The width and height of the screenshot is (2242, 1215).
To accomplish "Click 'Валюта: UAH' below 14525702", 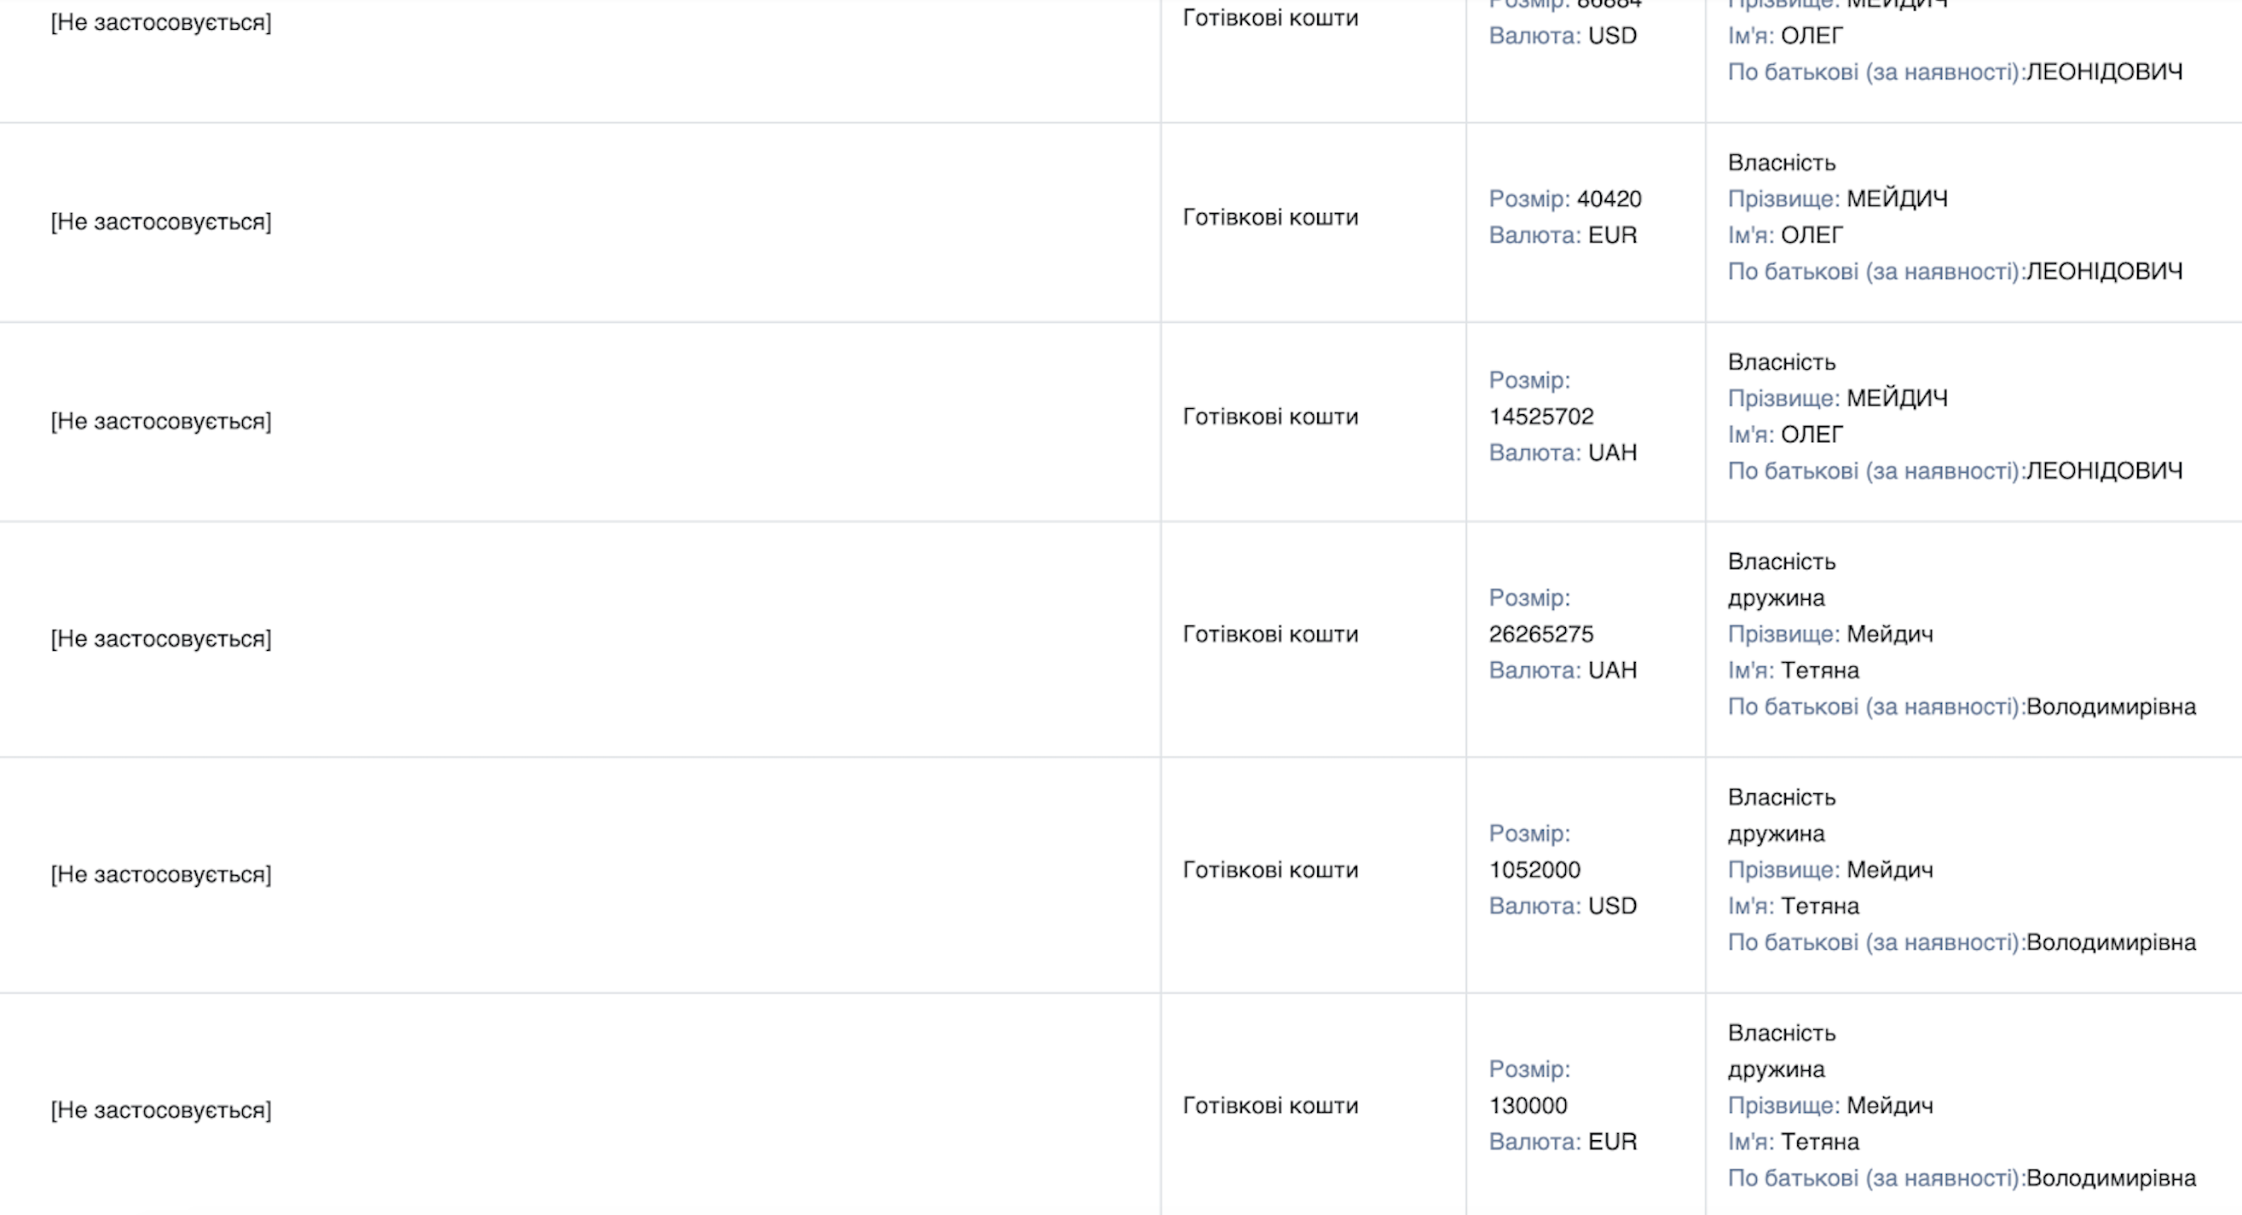I will (x=1563, y=453).
